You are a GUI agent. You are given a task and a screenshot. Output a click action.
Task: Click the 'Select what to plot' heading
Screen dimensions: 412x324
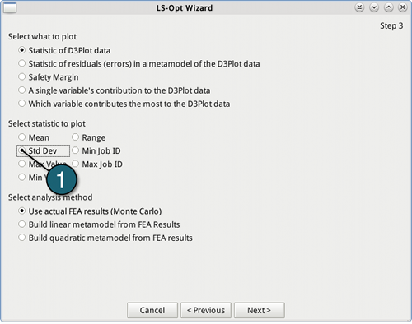[x=42, y=36]
